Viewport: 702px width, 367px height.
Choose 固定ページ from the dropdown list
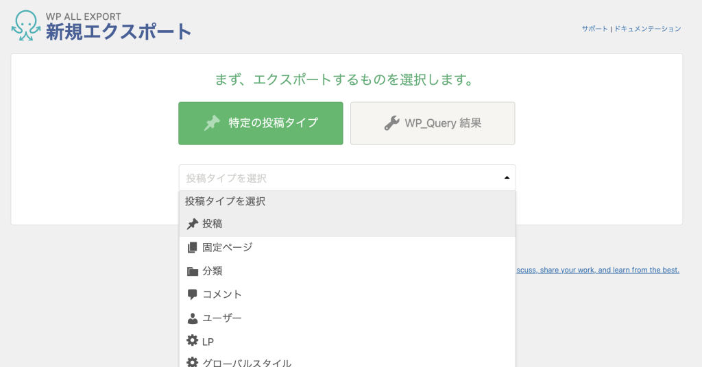click(228, 247)
